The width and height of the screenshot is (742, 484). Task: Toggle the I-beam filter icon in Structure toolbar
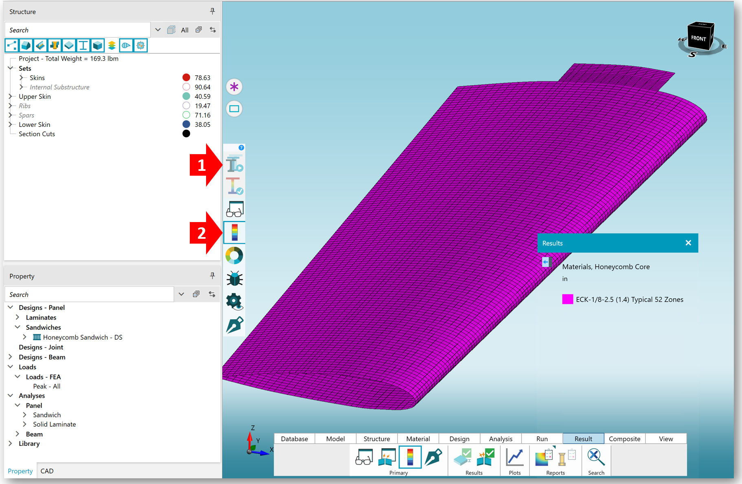(x=83, y=45)
